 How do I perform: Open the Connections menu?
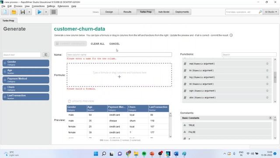(38, 6)
